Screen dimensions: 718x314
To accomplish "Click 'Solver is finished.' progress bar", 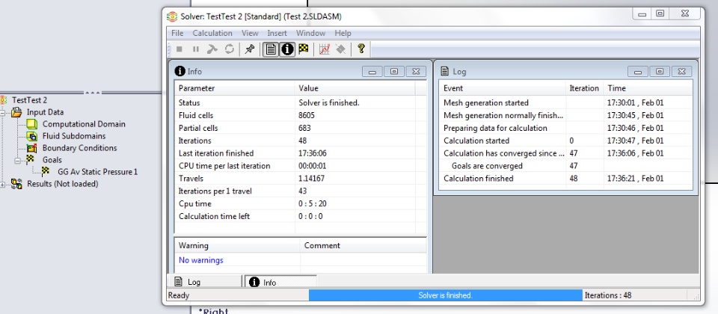I will pos(446,295).
